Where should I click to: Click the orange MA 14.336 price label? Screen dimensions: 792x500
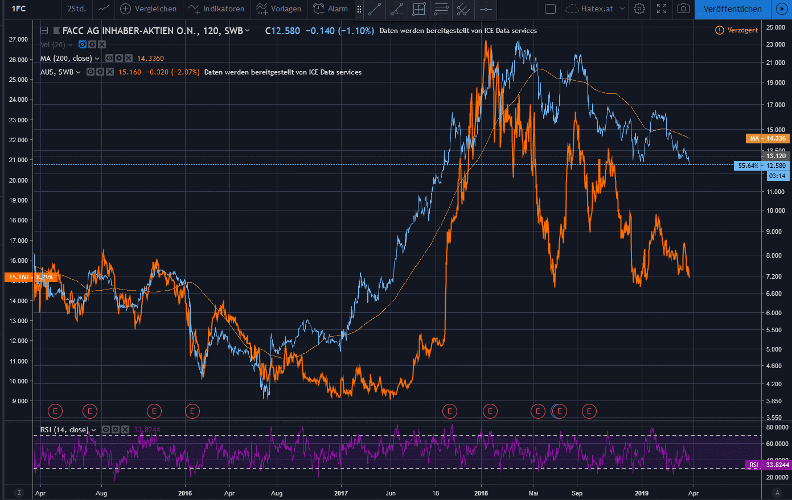click(768, 138)
